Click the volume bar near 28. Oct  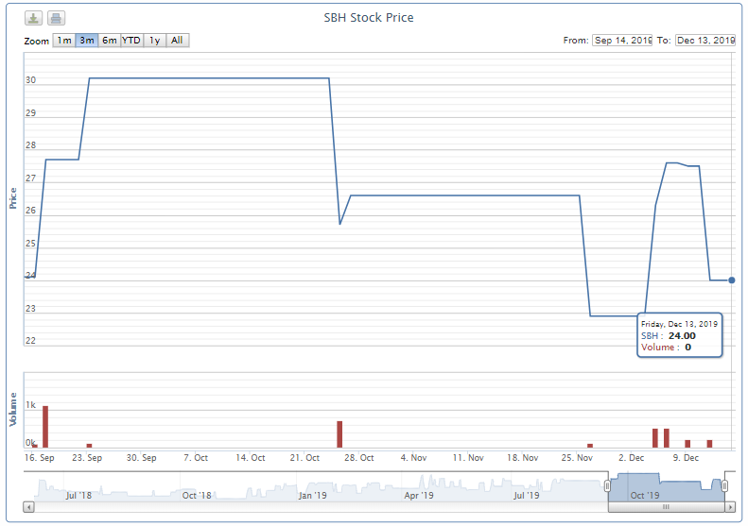tap(339, 434)
